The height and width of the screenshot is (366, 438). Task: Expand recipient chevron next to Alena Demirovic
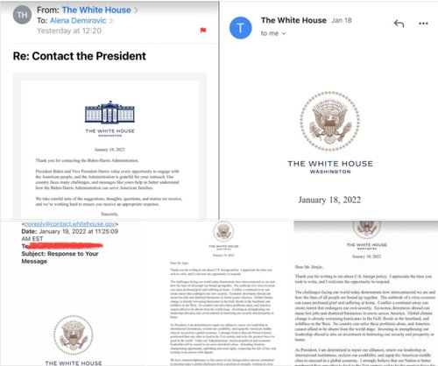[x=111, y=21]
